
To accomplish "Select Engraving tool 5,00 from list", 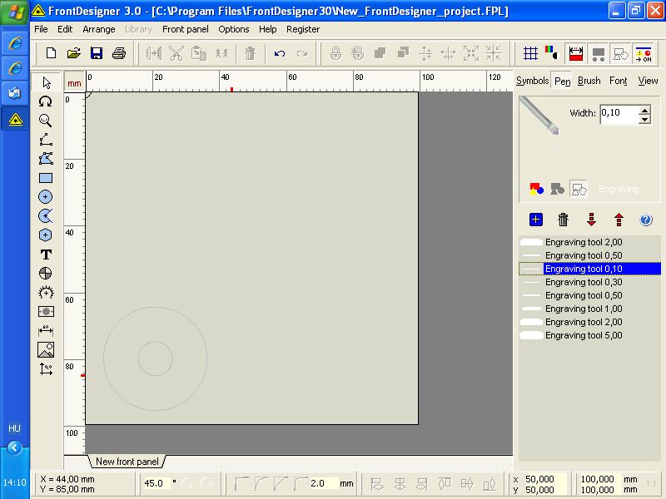I will point(583,335).
